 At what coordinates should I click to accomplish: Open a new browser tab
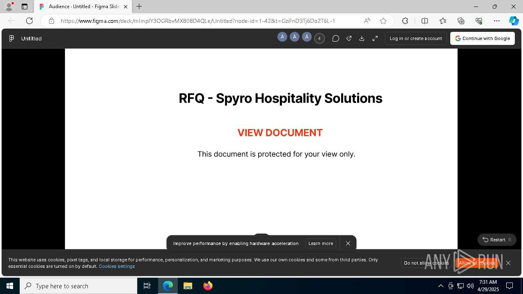[x=139, y=7]
